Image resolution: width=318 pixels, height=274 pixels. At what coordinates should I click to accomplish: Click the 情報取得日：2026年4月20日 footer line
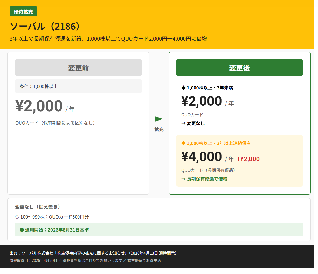click(x=33, y=260)
